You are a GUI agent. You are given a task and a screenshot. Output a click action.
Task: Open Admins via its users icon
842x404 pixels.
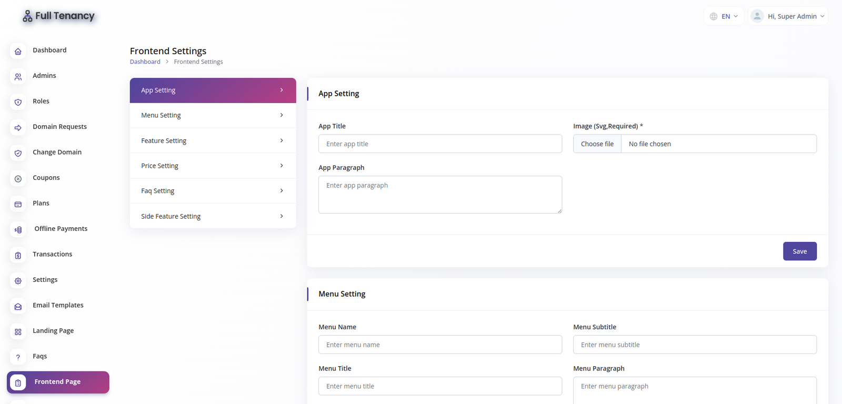(18, 77)
